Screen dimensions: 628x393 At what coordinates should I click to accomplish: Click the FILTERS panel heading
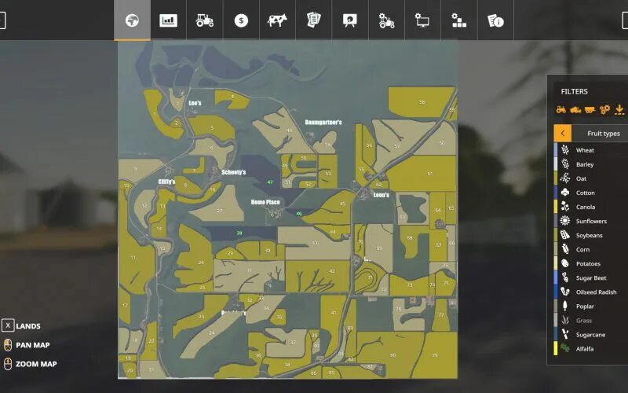[574, 91]
